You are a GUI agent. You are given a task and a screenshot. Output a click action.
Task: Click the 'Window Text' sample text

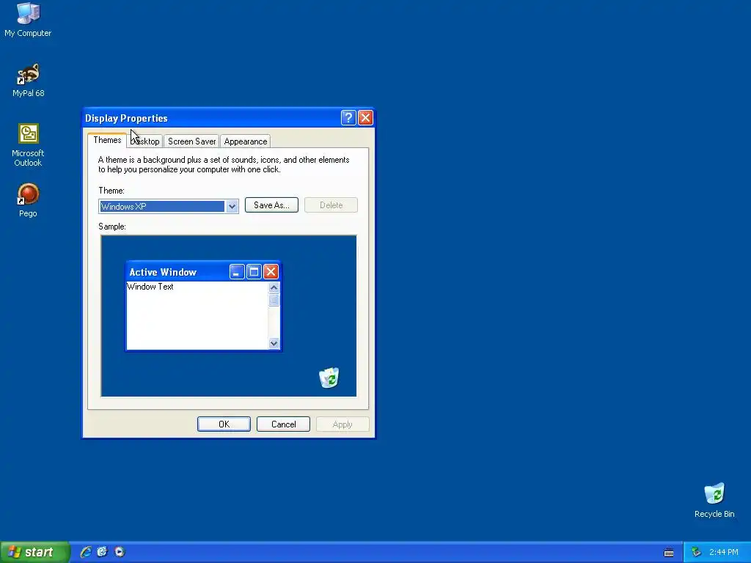(x=150, y=287)
